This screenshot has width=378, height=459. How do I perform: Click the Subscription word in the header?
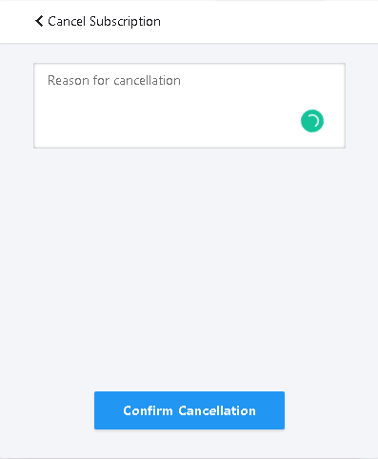(125, 22)
